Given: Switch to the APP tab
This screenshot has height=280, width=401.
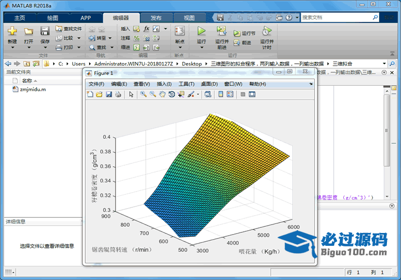Looking at the screenshot, I should pyautogui.click(x=85, y=18).
